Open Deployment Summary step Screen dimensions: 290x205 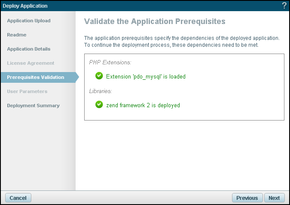click(x=33, y=106)
